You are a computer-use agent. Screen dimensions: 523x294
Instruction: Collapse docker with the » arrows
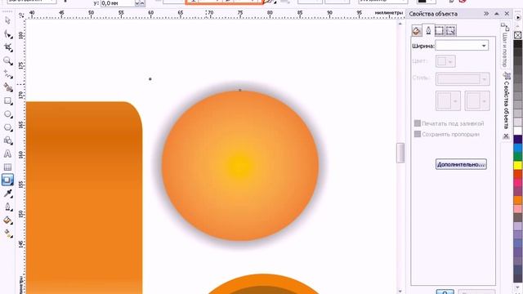coord(486,14)
